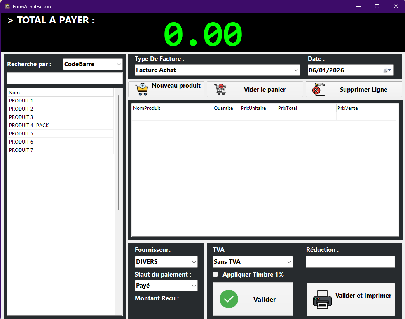Click the green checkmark Valider icon
405x319 pixels.
(229, 299)
